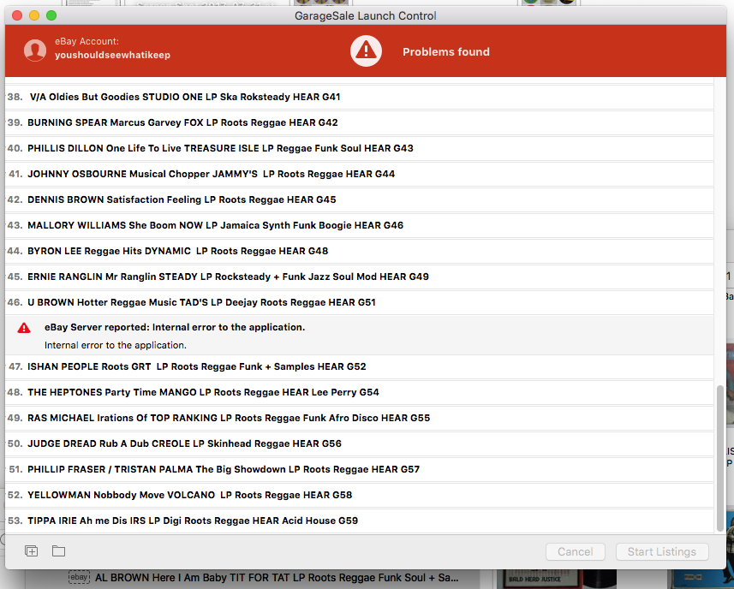Click the Start Listings button
The height and width of the screenshot is (589, 734).
coord(662,551)
